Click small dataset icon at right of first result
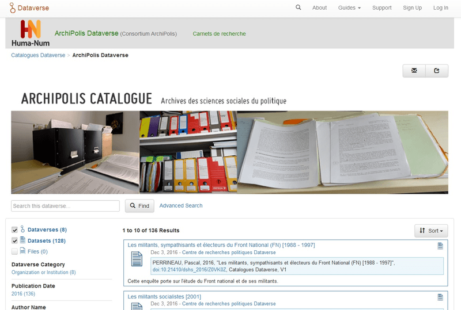This screenshot has height=310, width=461. click(x=440, y=246)
